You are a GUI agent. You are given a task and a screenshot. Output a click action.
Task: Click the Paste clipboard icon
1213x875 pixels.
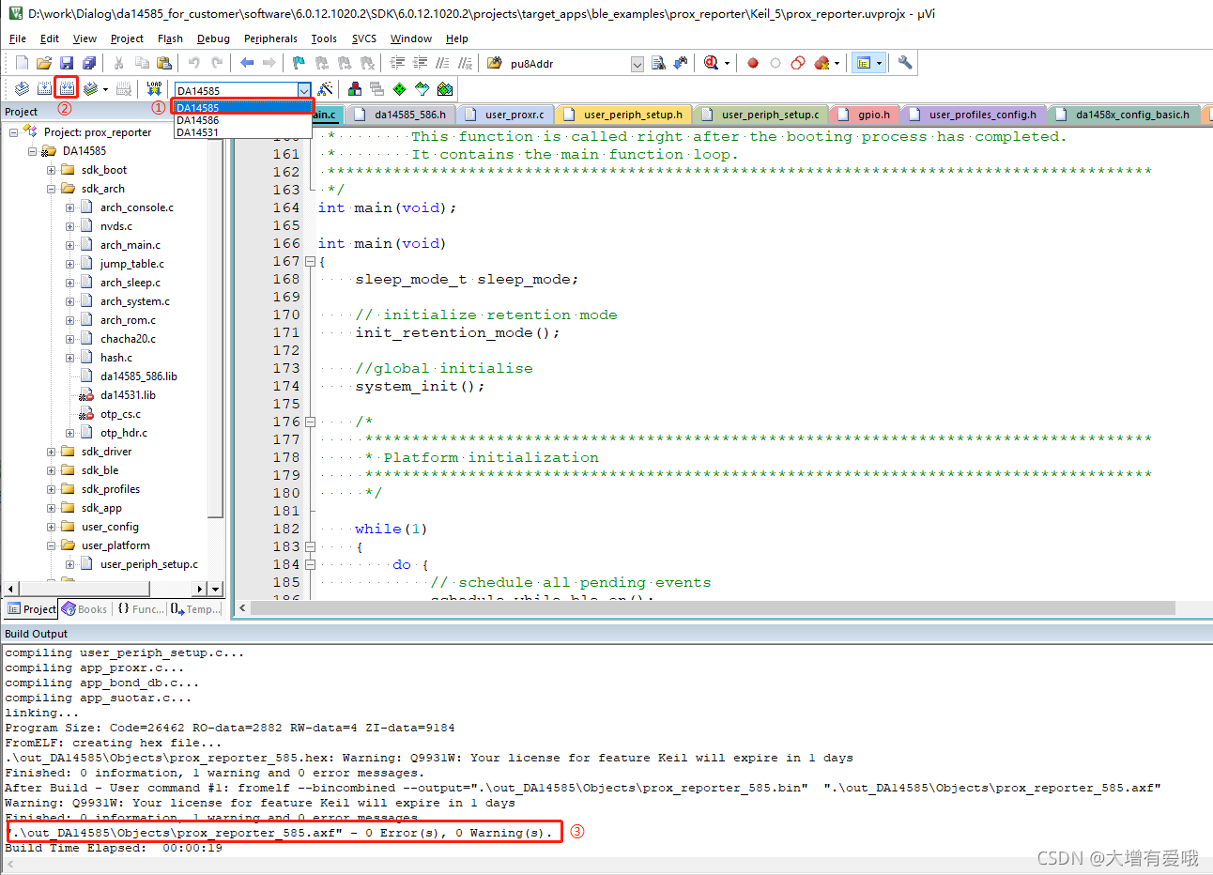click(x=164, y=63)
